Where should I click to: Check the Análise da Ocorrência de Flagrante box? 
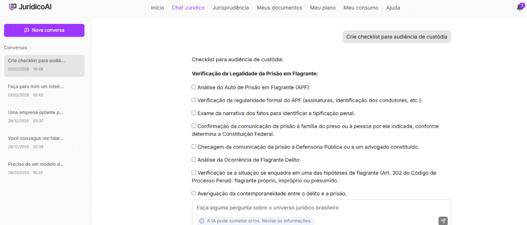pos(194,160)
